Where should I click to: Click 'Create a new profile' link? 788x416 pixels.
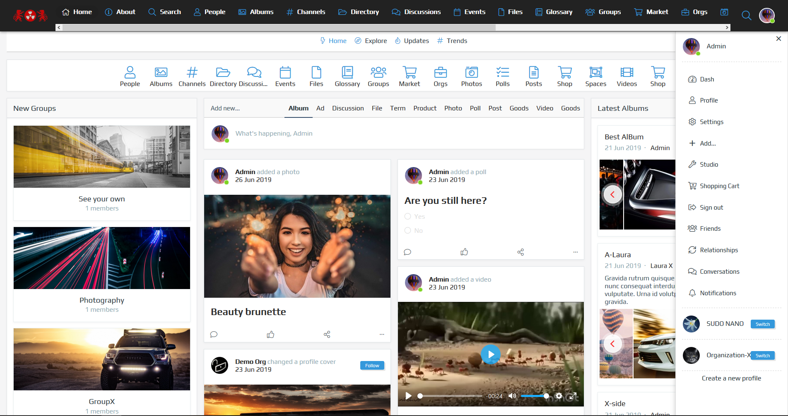click(x=731, y=378)
